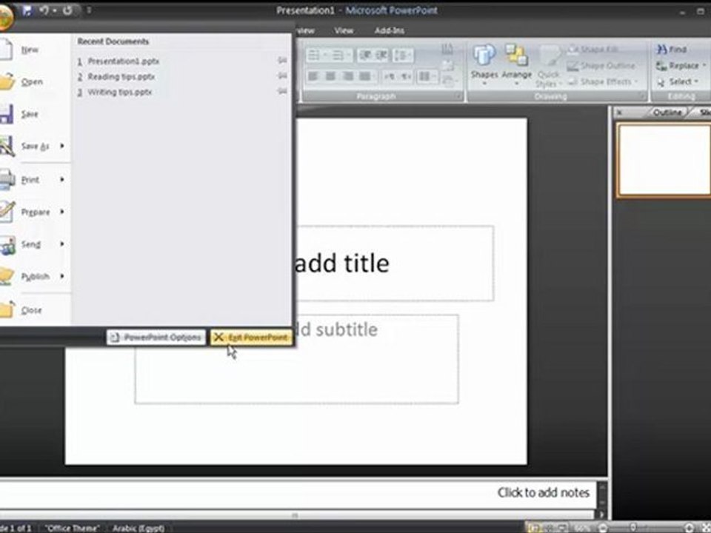The width and height of the screenshot is (711, 533).
Task: Click the Save icon in quick access toolbar
Action: 27,10
